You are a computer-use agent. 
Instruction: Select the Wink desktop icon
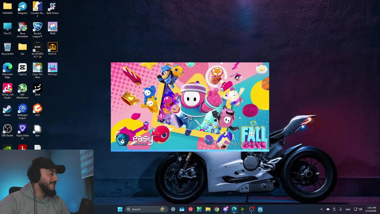[x=37, y=90]
